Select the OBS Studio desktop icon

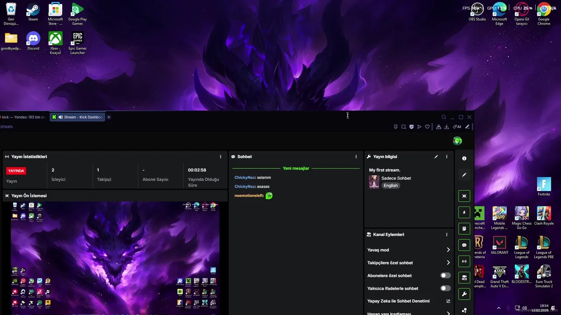click(x=477, y=12)
